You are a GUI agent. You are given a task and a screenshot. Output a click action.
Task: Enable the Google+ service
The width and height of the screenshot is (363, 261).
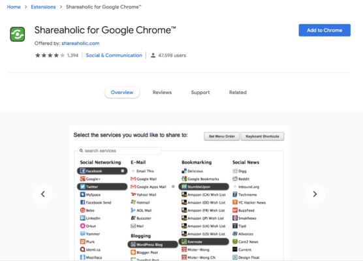coord(90,179)
